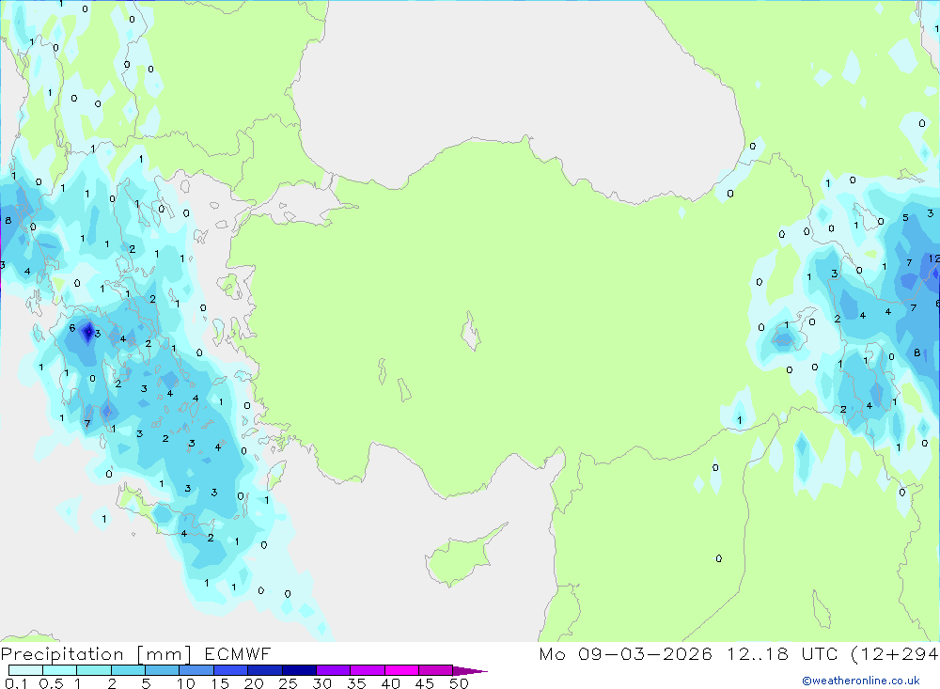Image resolution: width=940 pixels, height=689 pixels.
Task: Click the legend scale label "50"
Action: [x=459, y=683]
